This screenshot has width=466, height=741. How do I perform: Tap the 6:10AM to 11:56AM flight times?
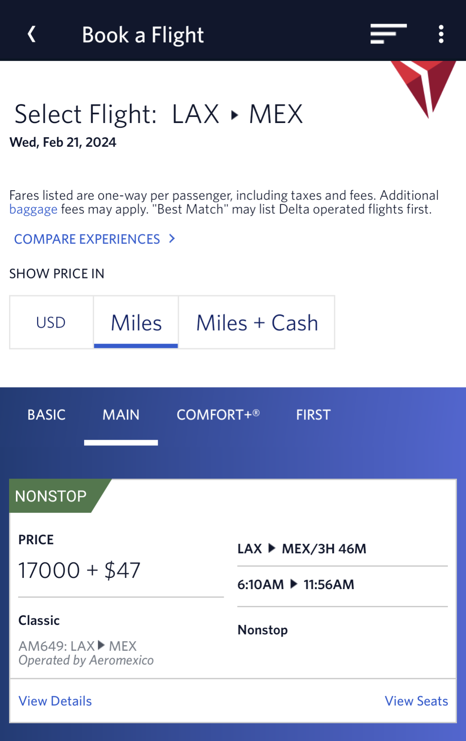[296, 584]
